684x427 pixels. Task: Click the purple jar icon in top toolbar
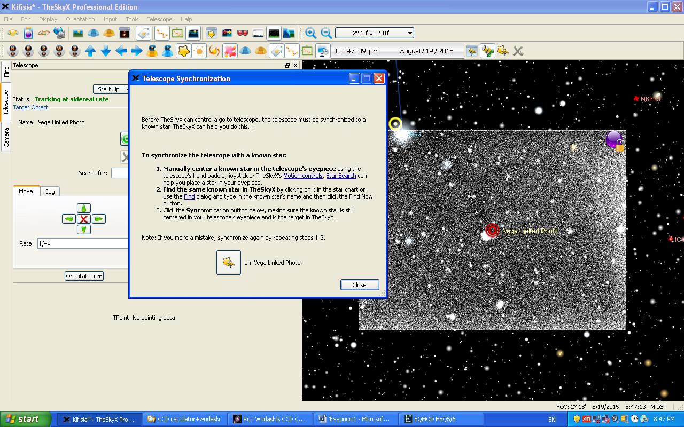pyautogui.click(x=28, y=33)
